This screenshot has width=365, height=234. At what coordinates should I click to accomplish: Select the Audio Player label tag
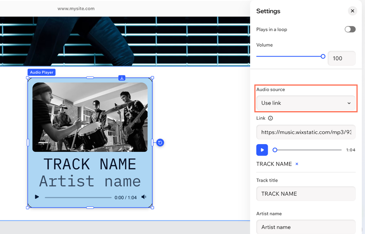42,72
